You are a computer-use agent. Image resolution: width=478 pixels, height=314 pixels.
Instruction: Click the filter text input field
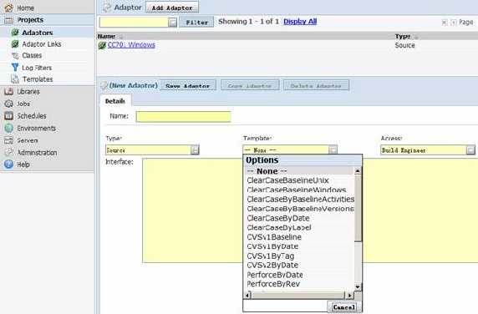[134, 23]
